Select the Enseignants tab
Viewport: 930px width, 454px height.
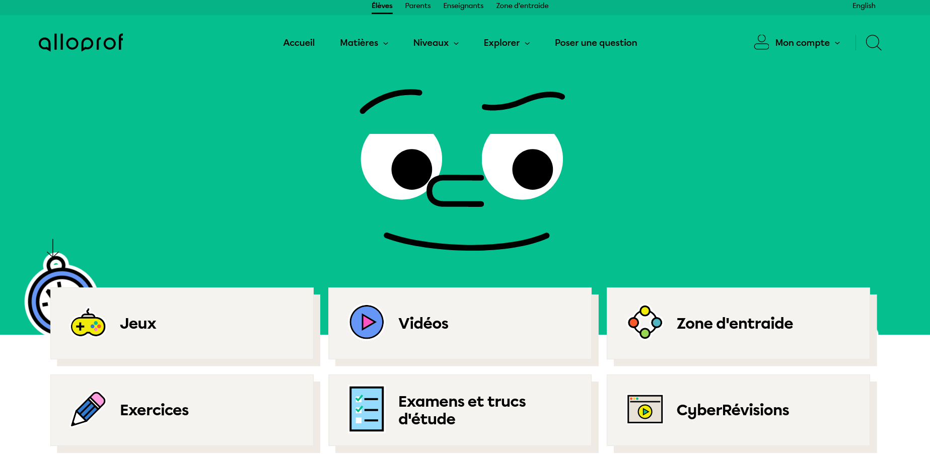click(x=463, y=6)
